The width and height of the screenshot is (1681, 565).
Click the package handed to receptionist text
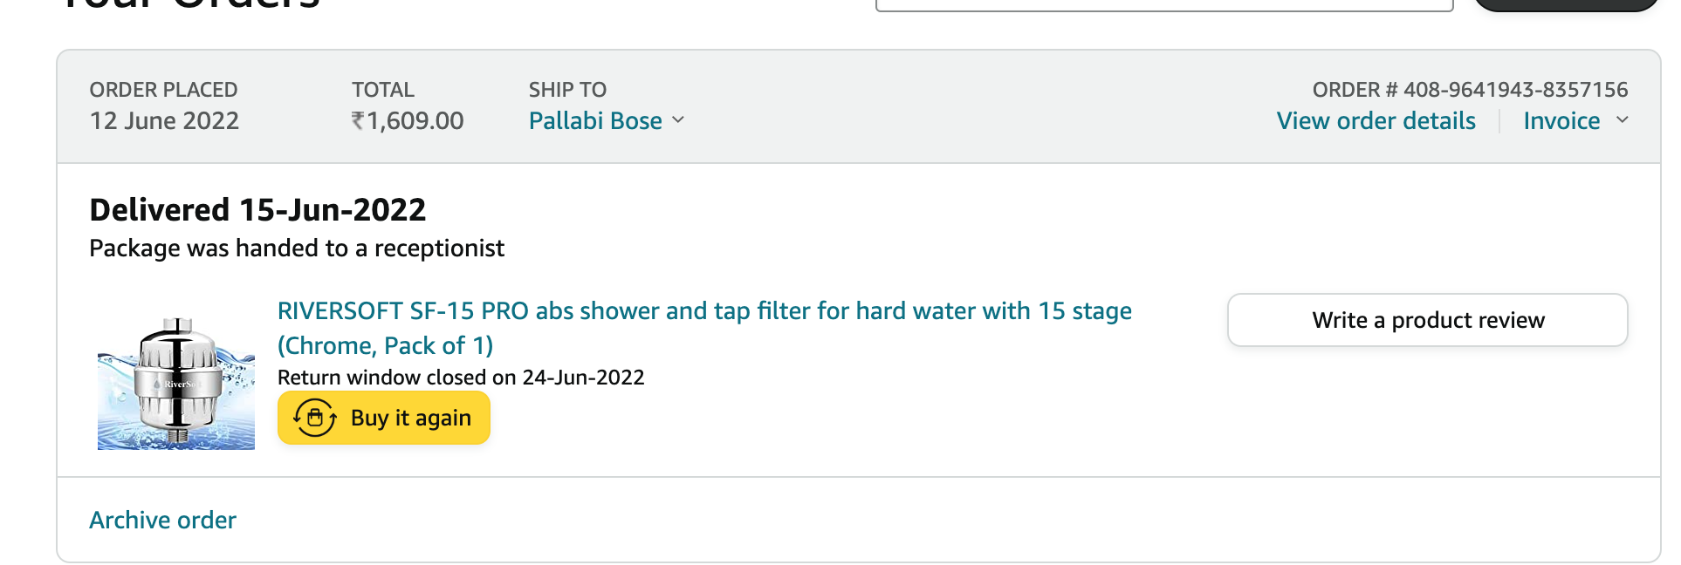click(297, 248)
